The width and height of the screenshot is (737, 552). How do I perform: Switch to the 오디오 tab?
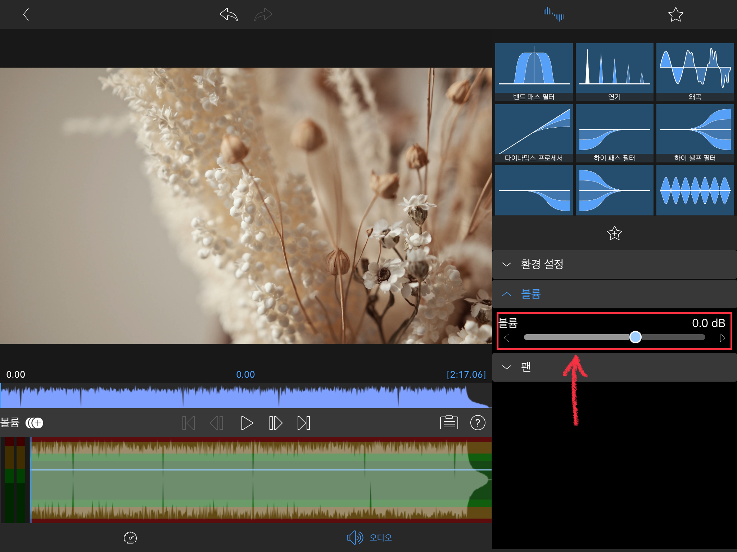point(369,538)
